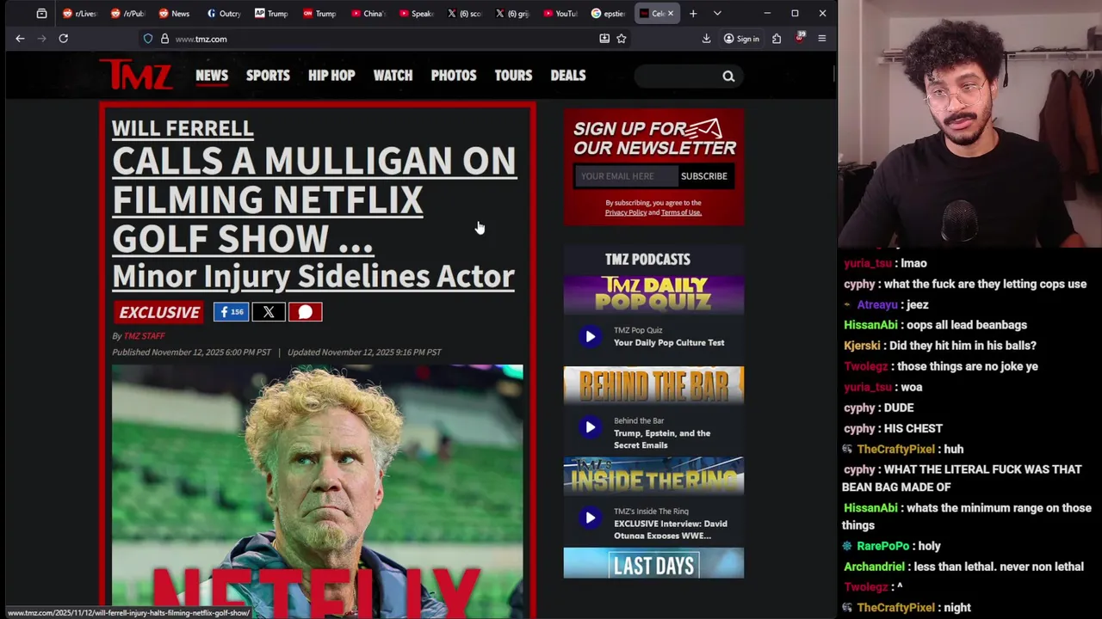Image resolution: width=1102 pixels, height=619 pixels.
Task: Switch to the AP Trump tab
Action: [271, 14]
